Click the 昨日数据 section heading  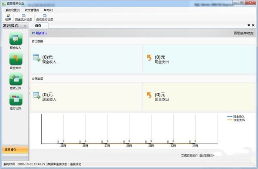pyautogui.click(x=37, y=41)
